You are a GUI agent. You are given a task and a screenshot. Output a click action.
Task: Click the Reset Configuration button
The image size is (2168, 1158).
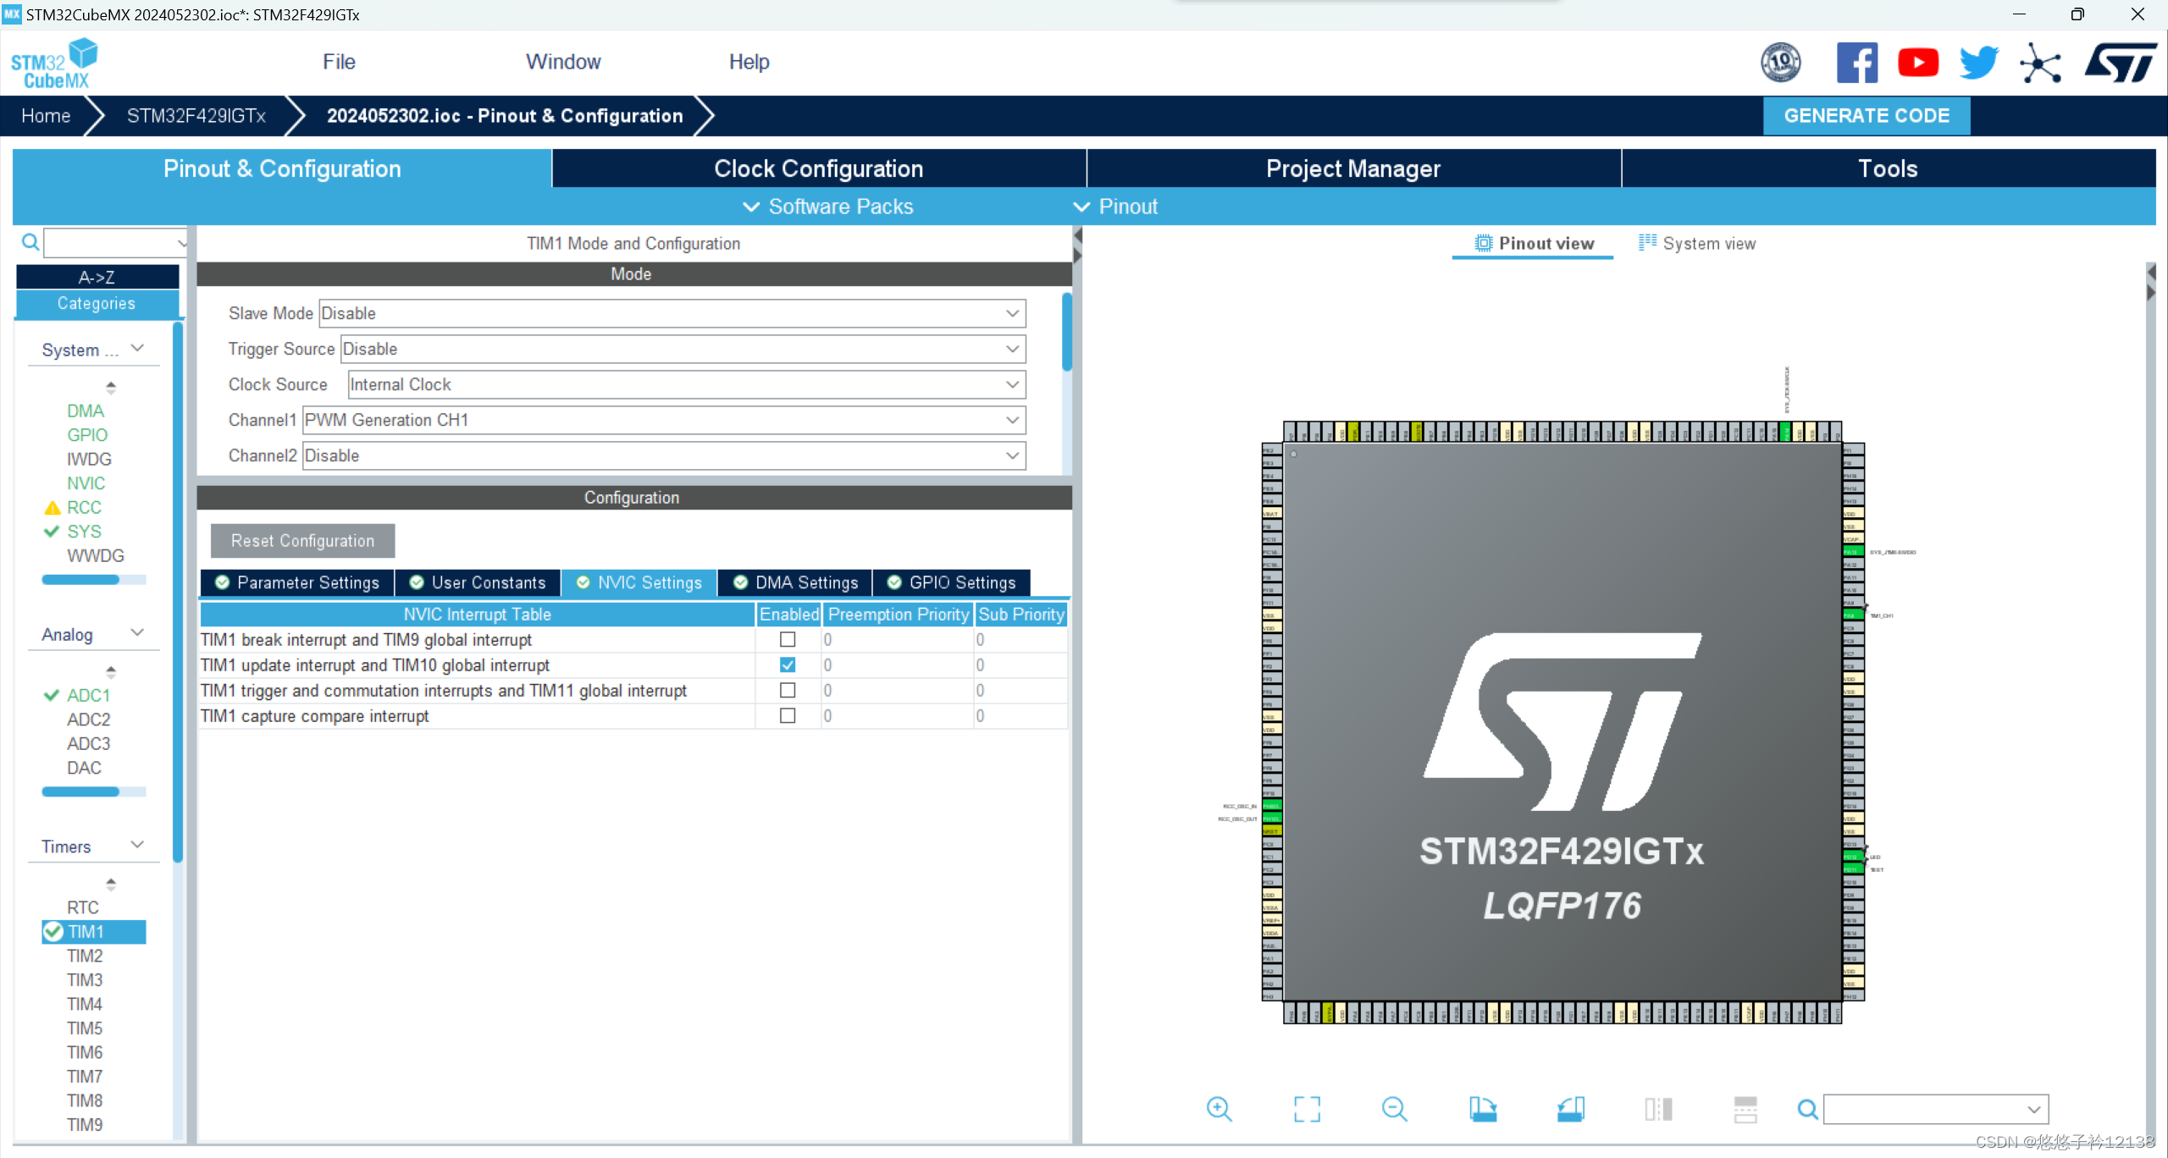301,541
